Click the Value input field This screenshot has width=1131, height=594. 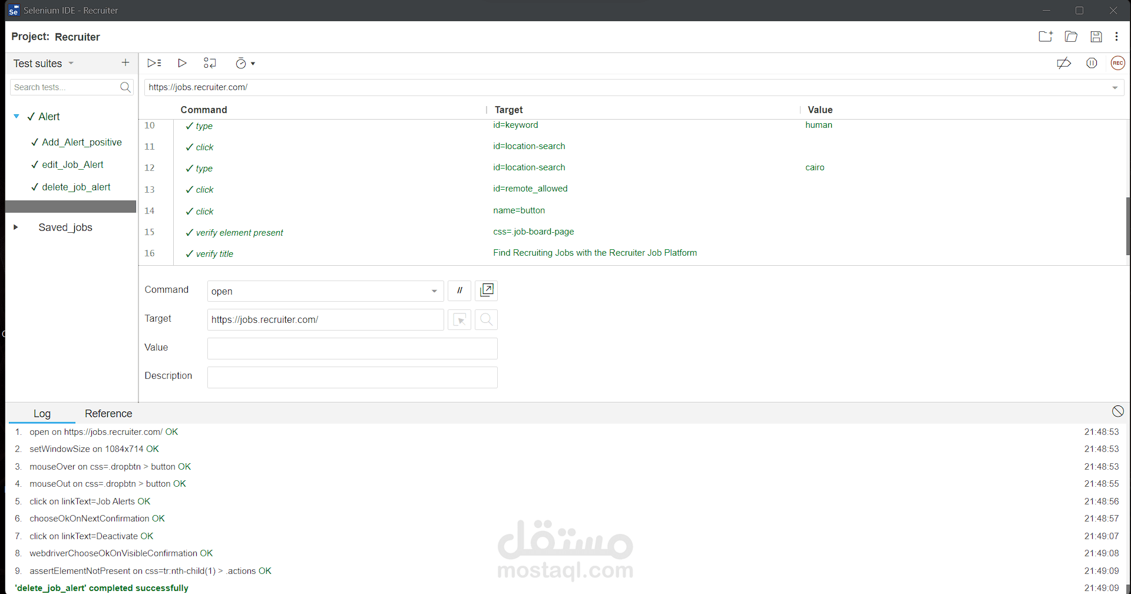pos(352,348)
